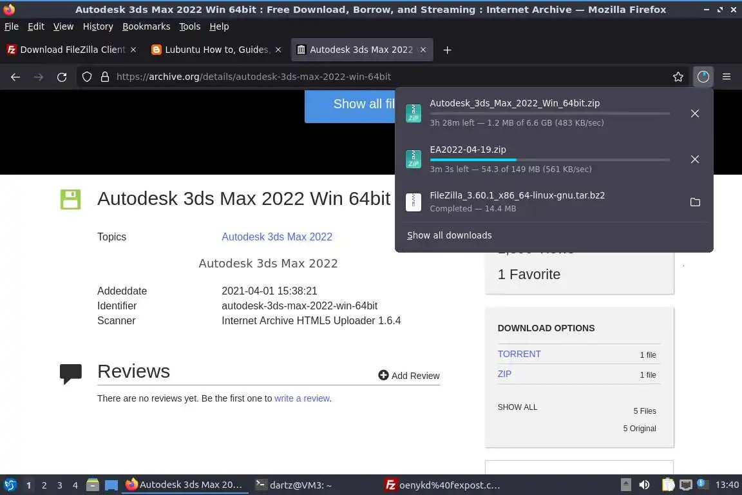This screenshot has width=742, height=495.
Task: Open the dartz@VM3 terminal taskbar entry
Action: tap(294, 485)
